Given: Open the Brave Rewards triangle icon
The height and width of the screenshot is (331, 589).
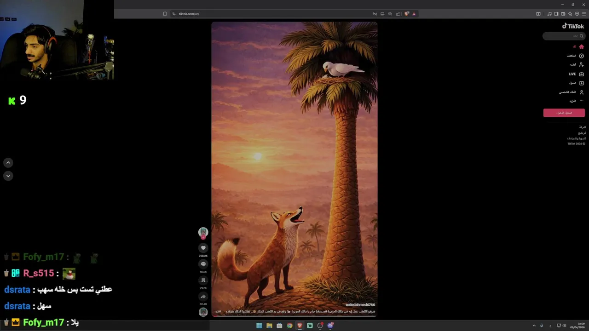Looking at the screenshot, I should 414,14.
